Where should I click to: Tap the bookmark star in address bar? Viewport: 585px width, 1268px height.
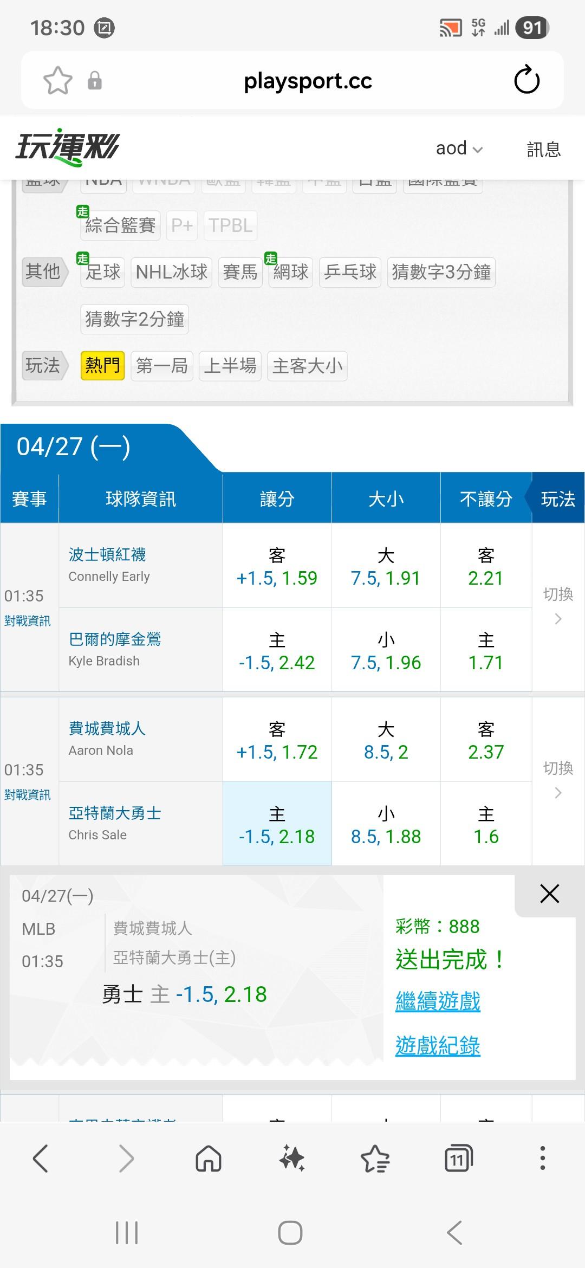click(57, 81)
